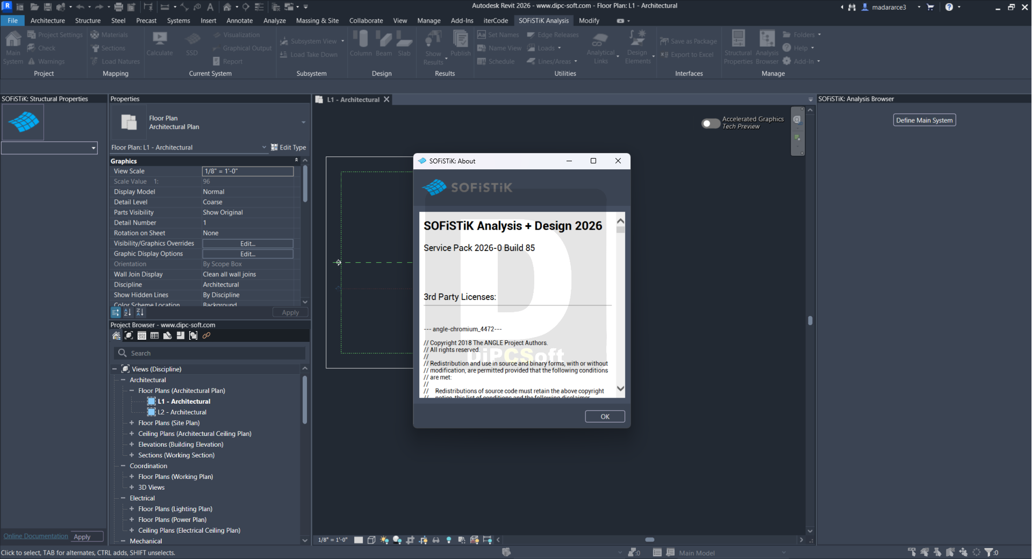Toggle shadows in view control bar
The width and height of the screenshot is (1032, 559).
pos(397,540)
